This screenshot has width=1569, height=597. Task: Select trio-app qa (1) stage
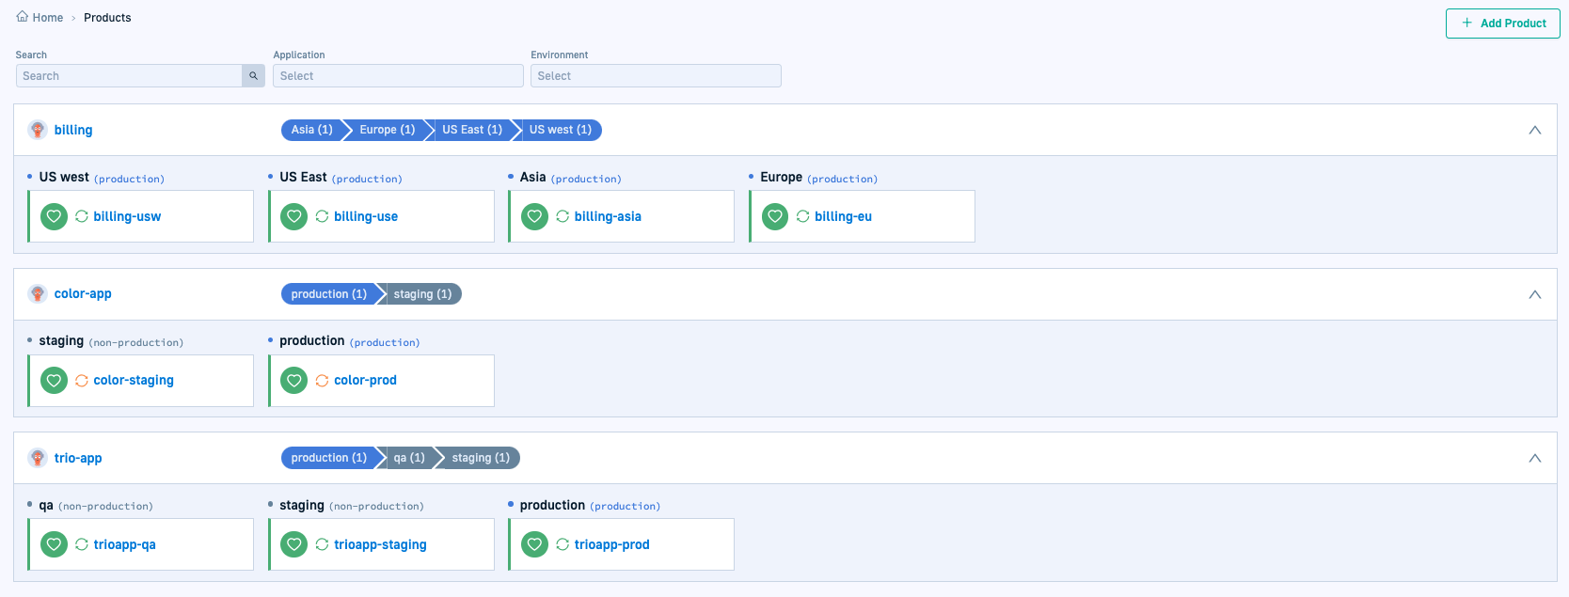tap(409, 458)
